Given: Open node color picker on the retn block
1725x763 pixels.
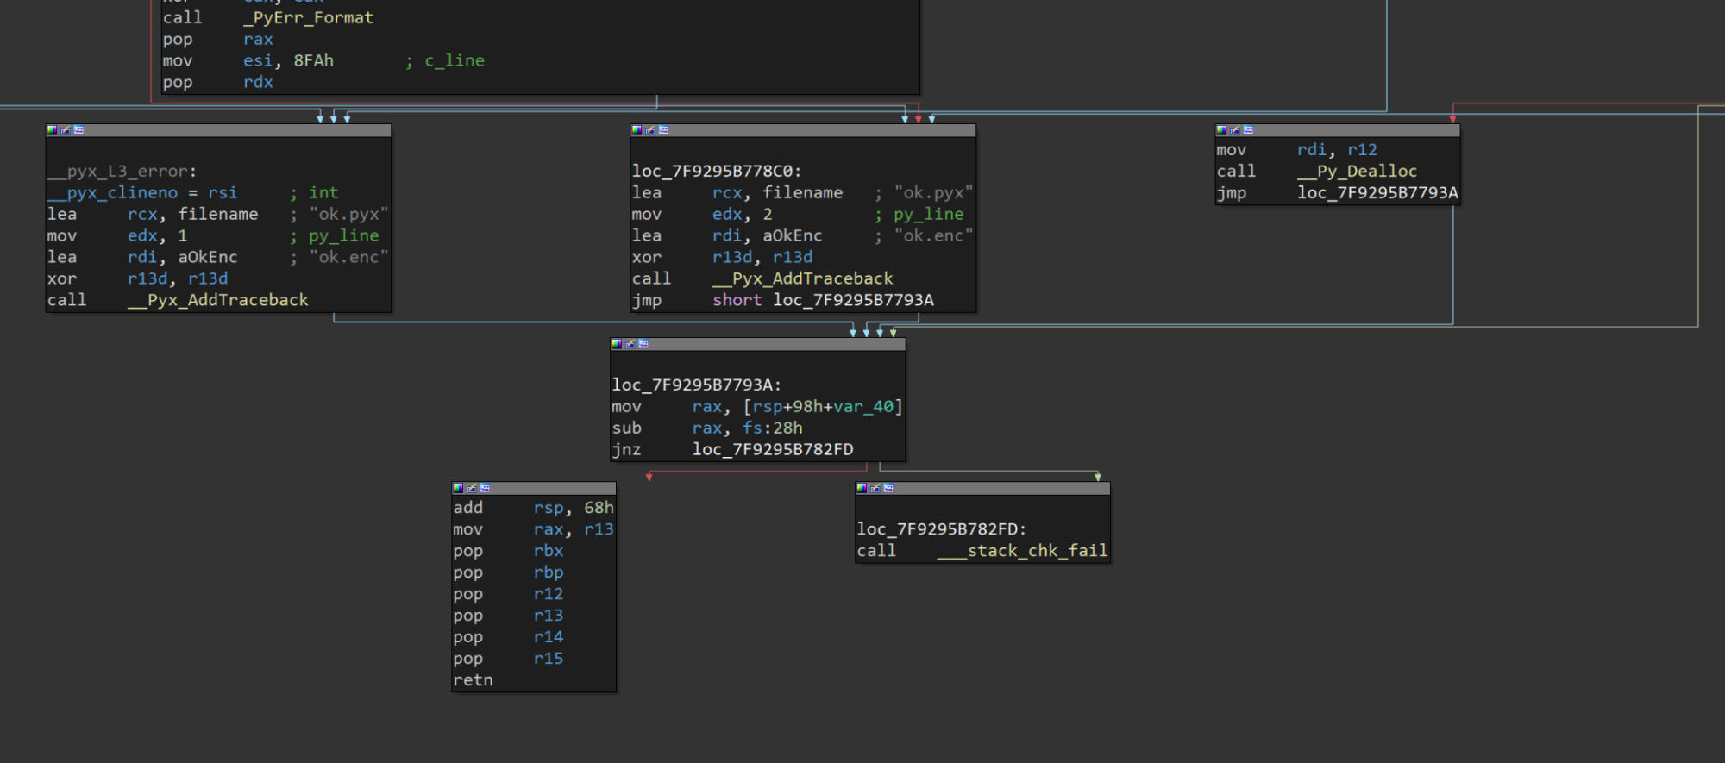Looking at the screenshot, I should [458, 488].
